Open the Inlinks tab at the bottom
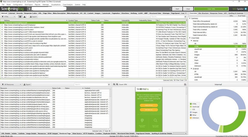 click(14, 133)
